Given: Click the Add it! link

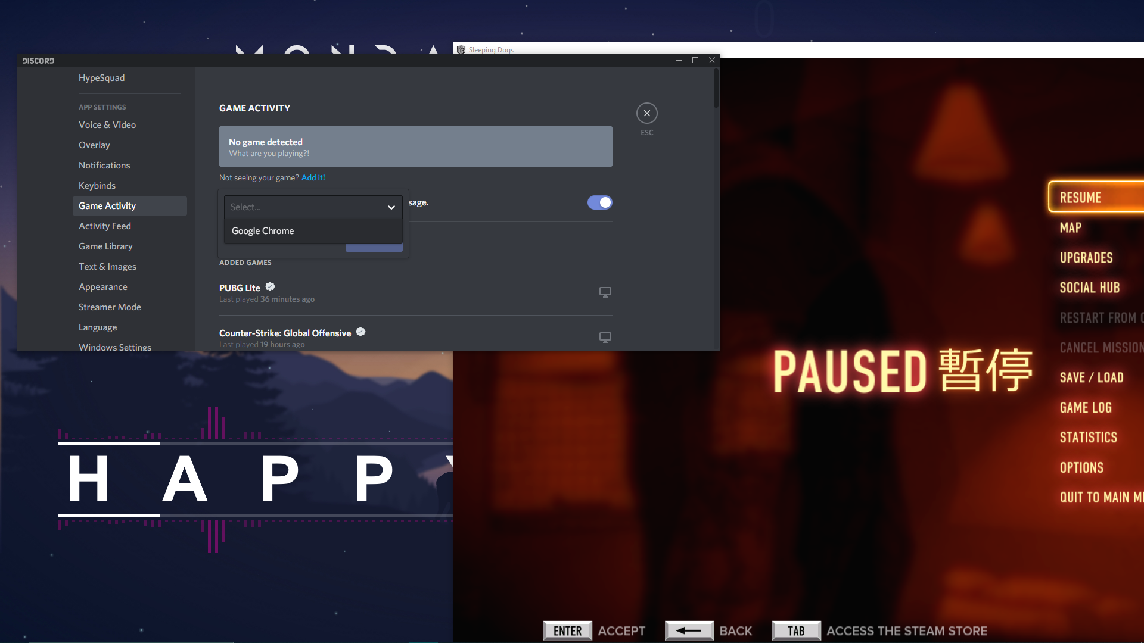Looking at the screenshot, I should (313, 177).
